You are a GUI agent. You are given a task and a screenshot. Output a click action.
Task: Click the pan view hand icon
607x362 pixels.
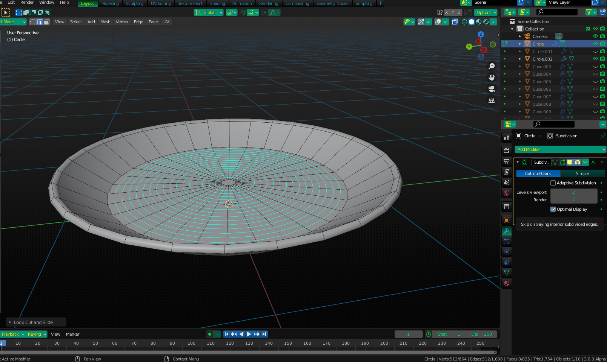[492, 78]
